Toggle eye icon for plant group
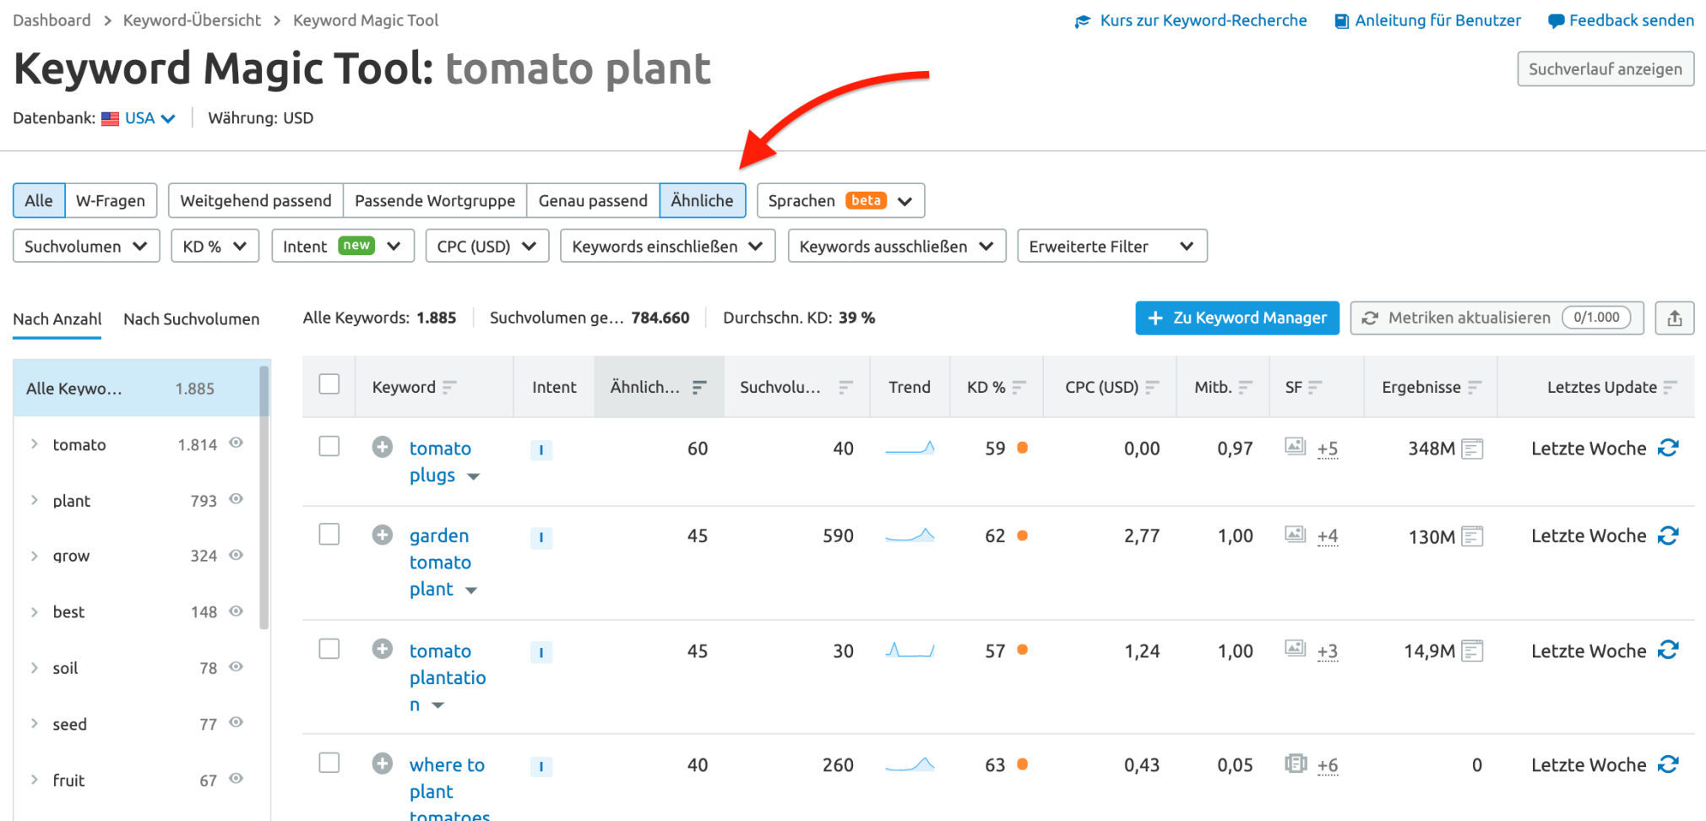The image size is (1706, 821). coord(236,499)
